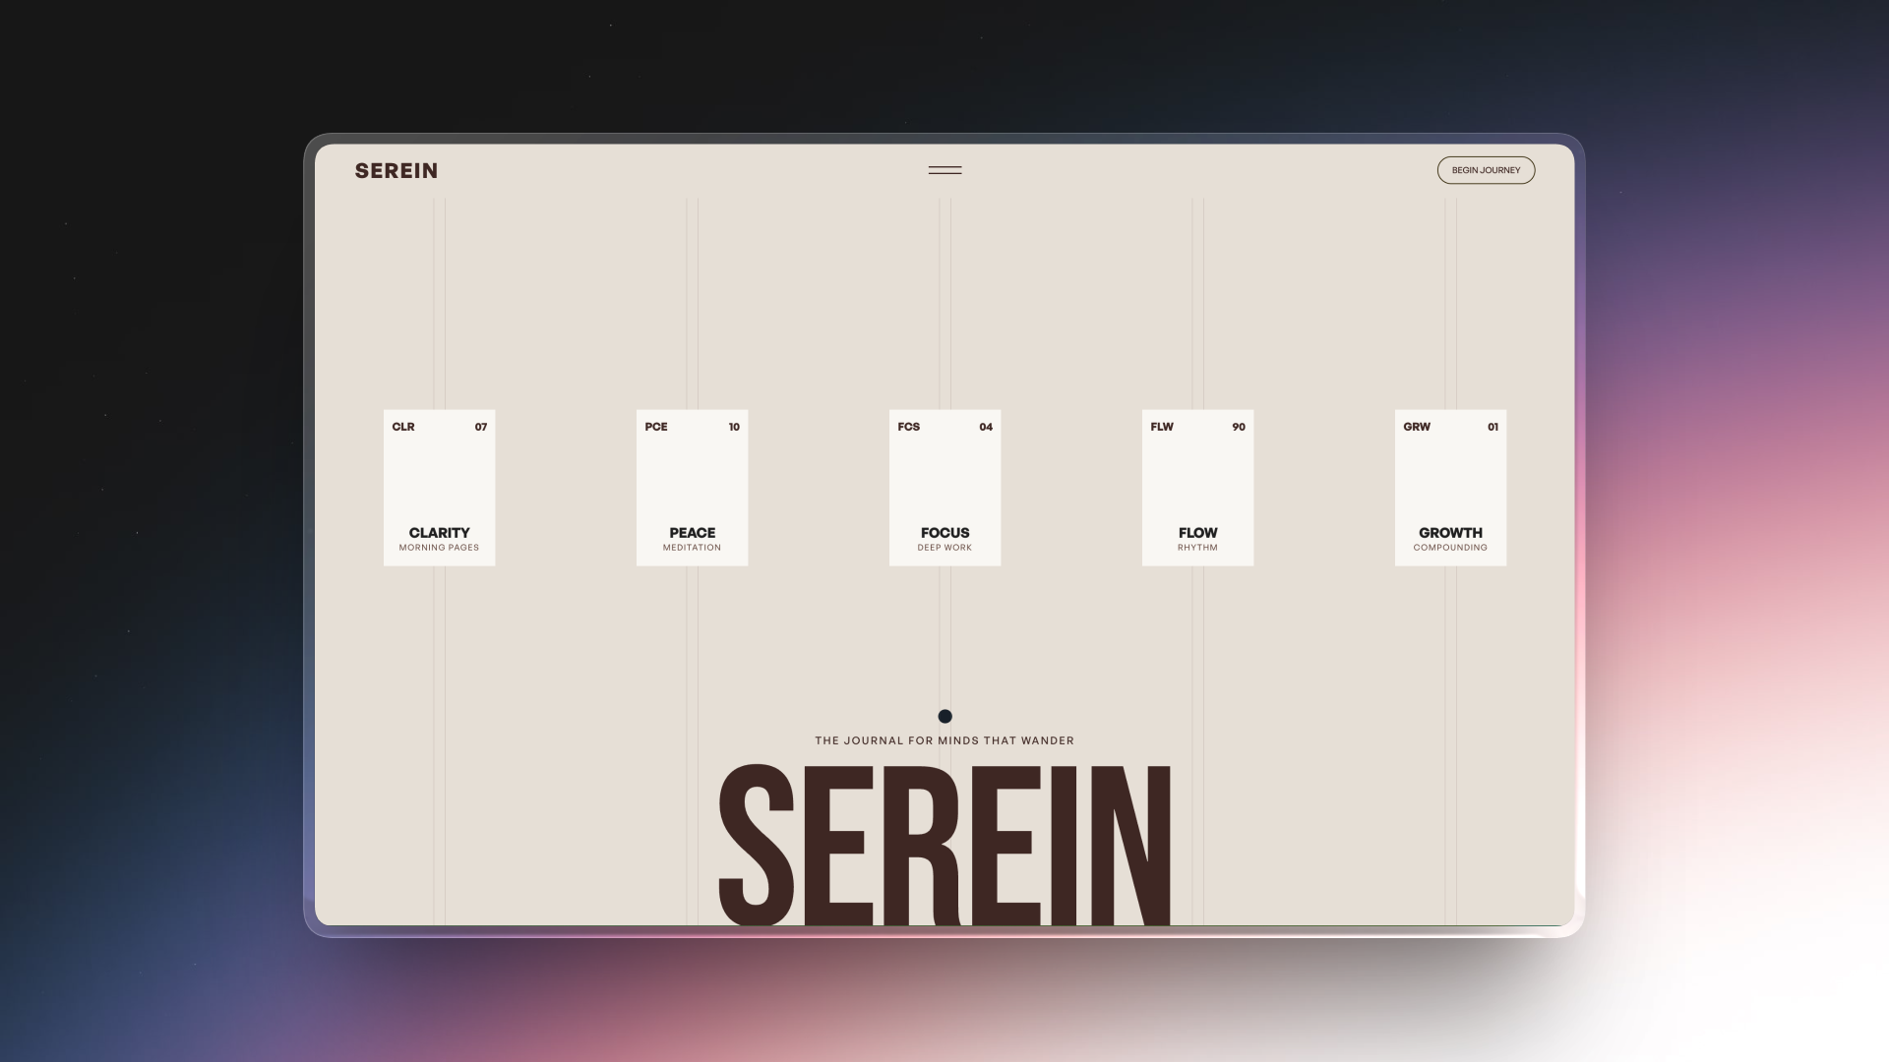
Task: Click the FCS code label
Action: point(909,427)
